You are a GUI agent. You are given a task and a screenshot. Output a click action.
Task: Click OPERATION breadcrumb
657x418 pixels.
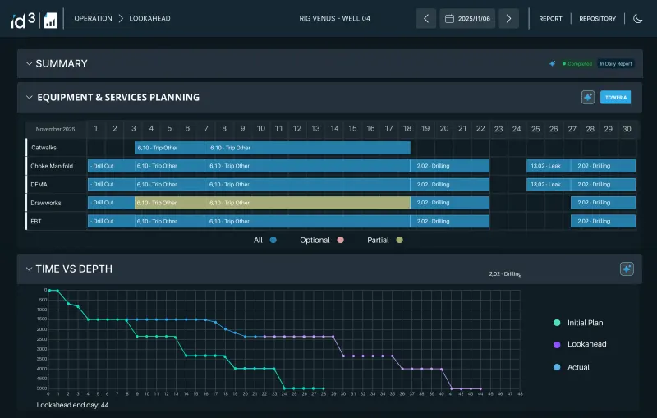coord(93,18)
